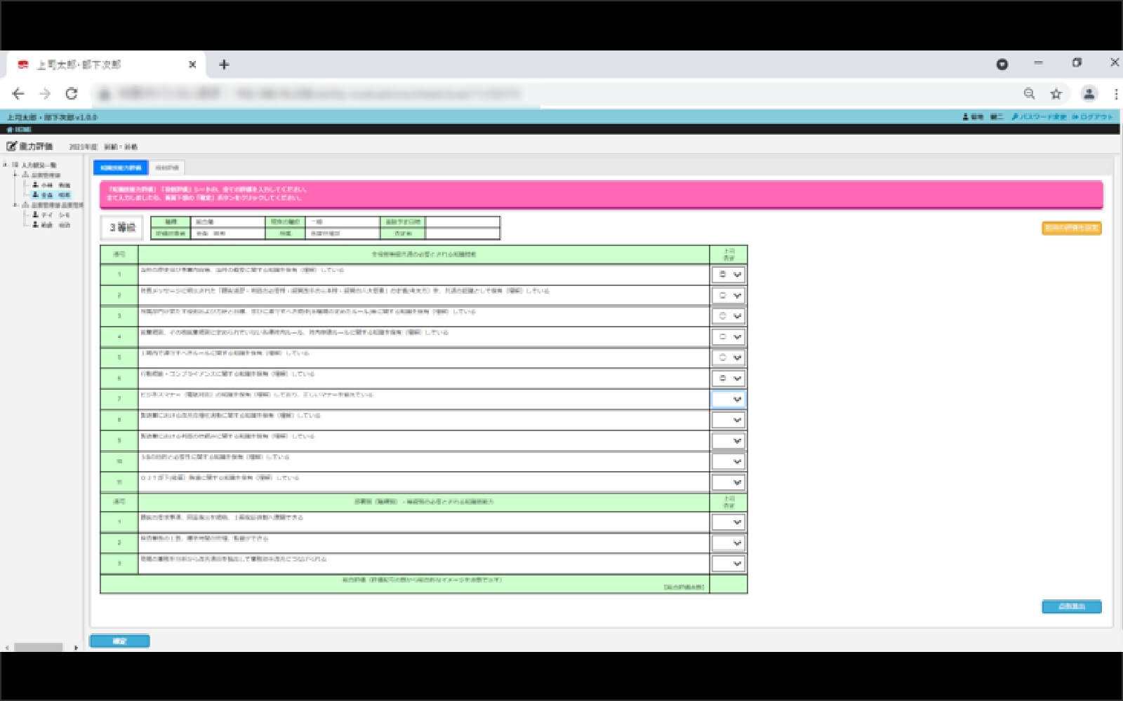Select the highlighted employee in the tree

(51, 195)
